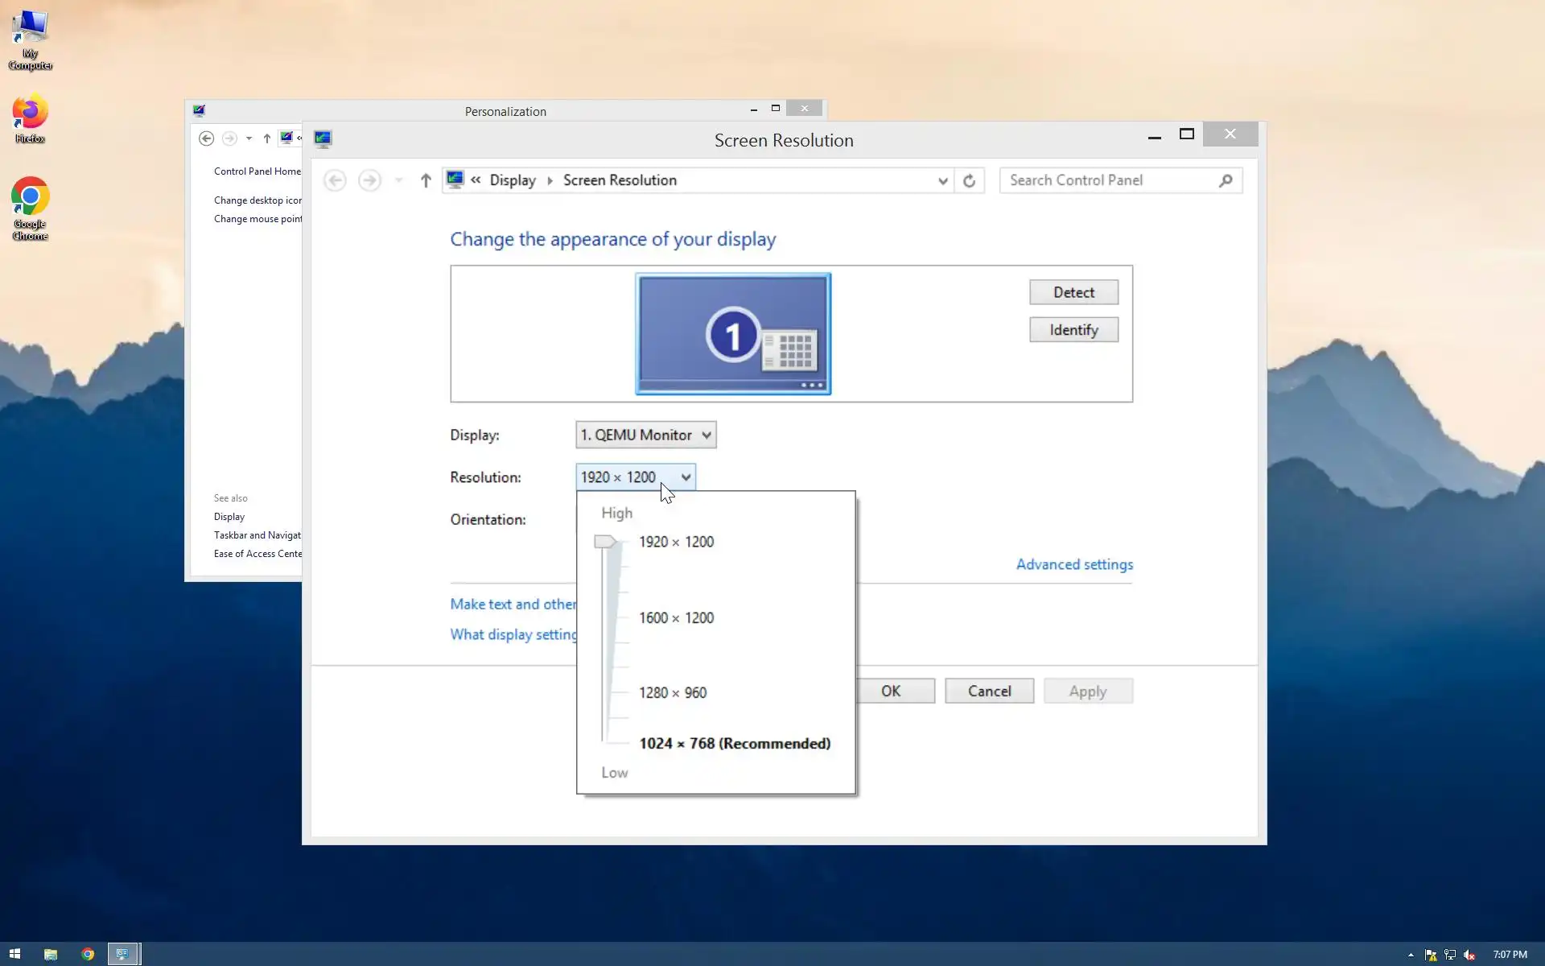
Task: Open Advanced settings link
Action: click(1074, 564)
